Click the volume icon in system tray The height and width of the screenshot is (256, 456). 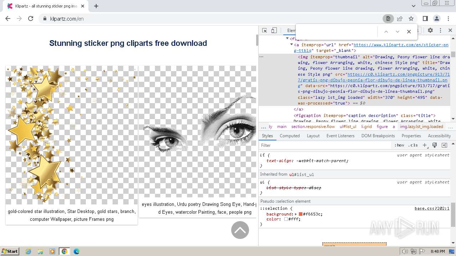[405, 251]
